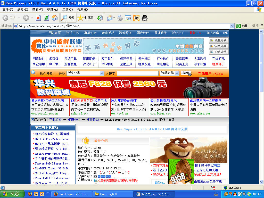Click the 华兴数码商城 Sony F828 banner
Image resolution: width=264 pixels, height=198 pixels.
point(130,87)
